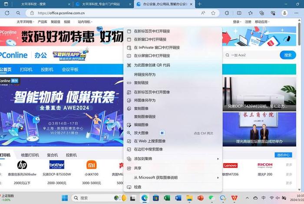The image size is (304, 204).
Task: Open the 兄弟DCP-T426W打印机 article thumbnail
Action: [259, 94]
